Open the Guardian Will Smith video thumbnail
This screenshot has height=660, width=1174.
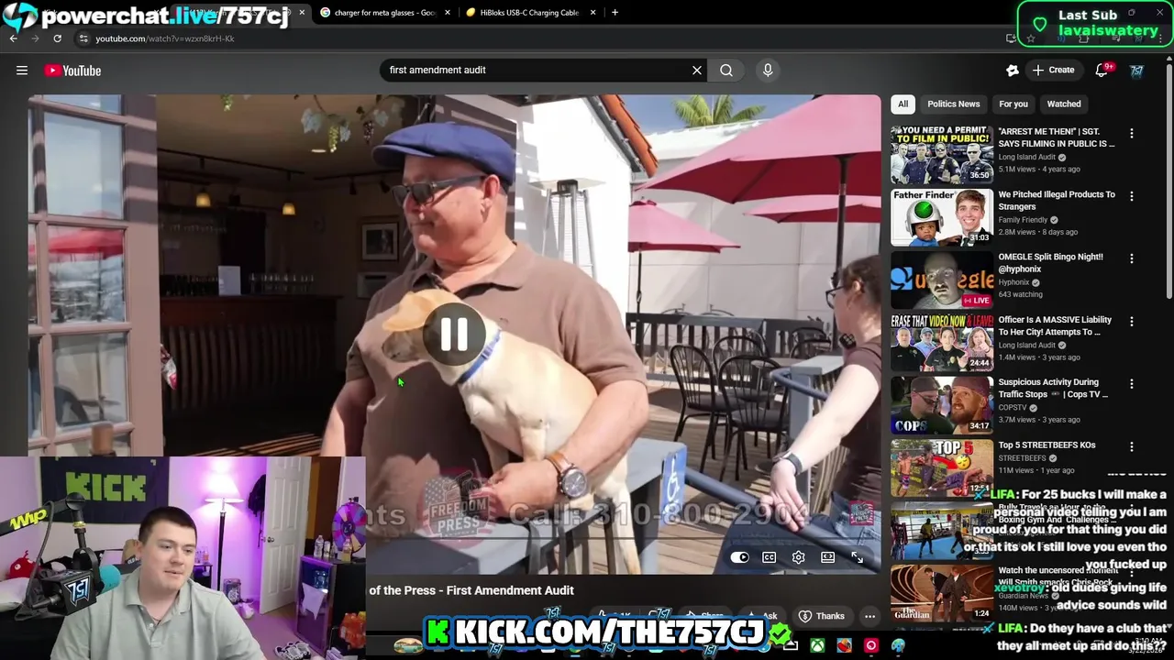(941, 592)
